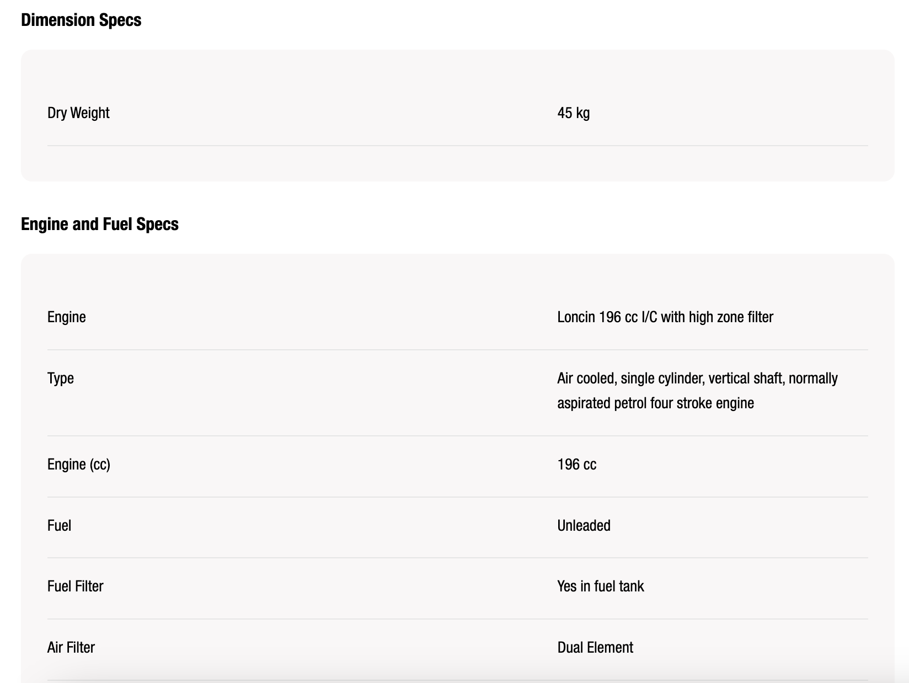Select the Engine row label
Viewport: 909px width, 683px height.
[66, 317]
